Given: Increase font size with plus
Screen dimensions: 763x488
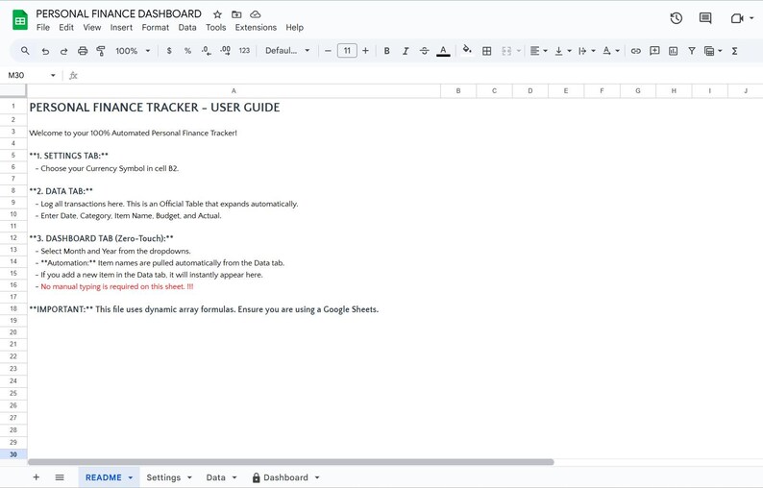Looking at the screenshot, I should click(x=365, y=51).
